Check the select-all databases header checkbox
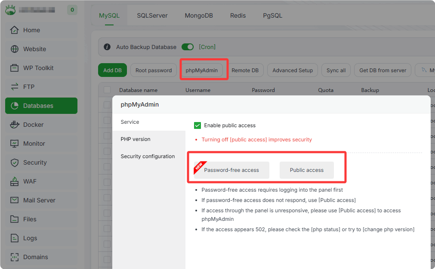 [x=107, y=90]
